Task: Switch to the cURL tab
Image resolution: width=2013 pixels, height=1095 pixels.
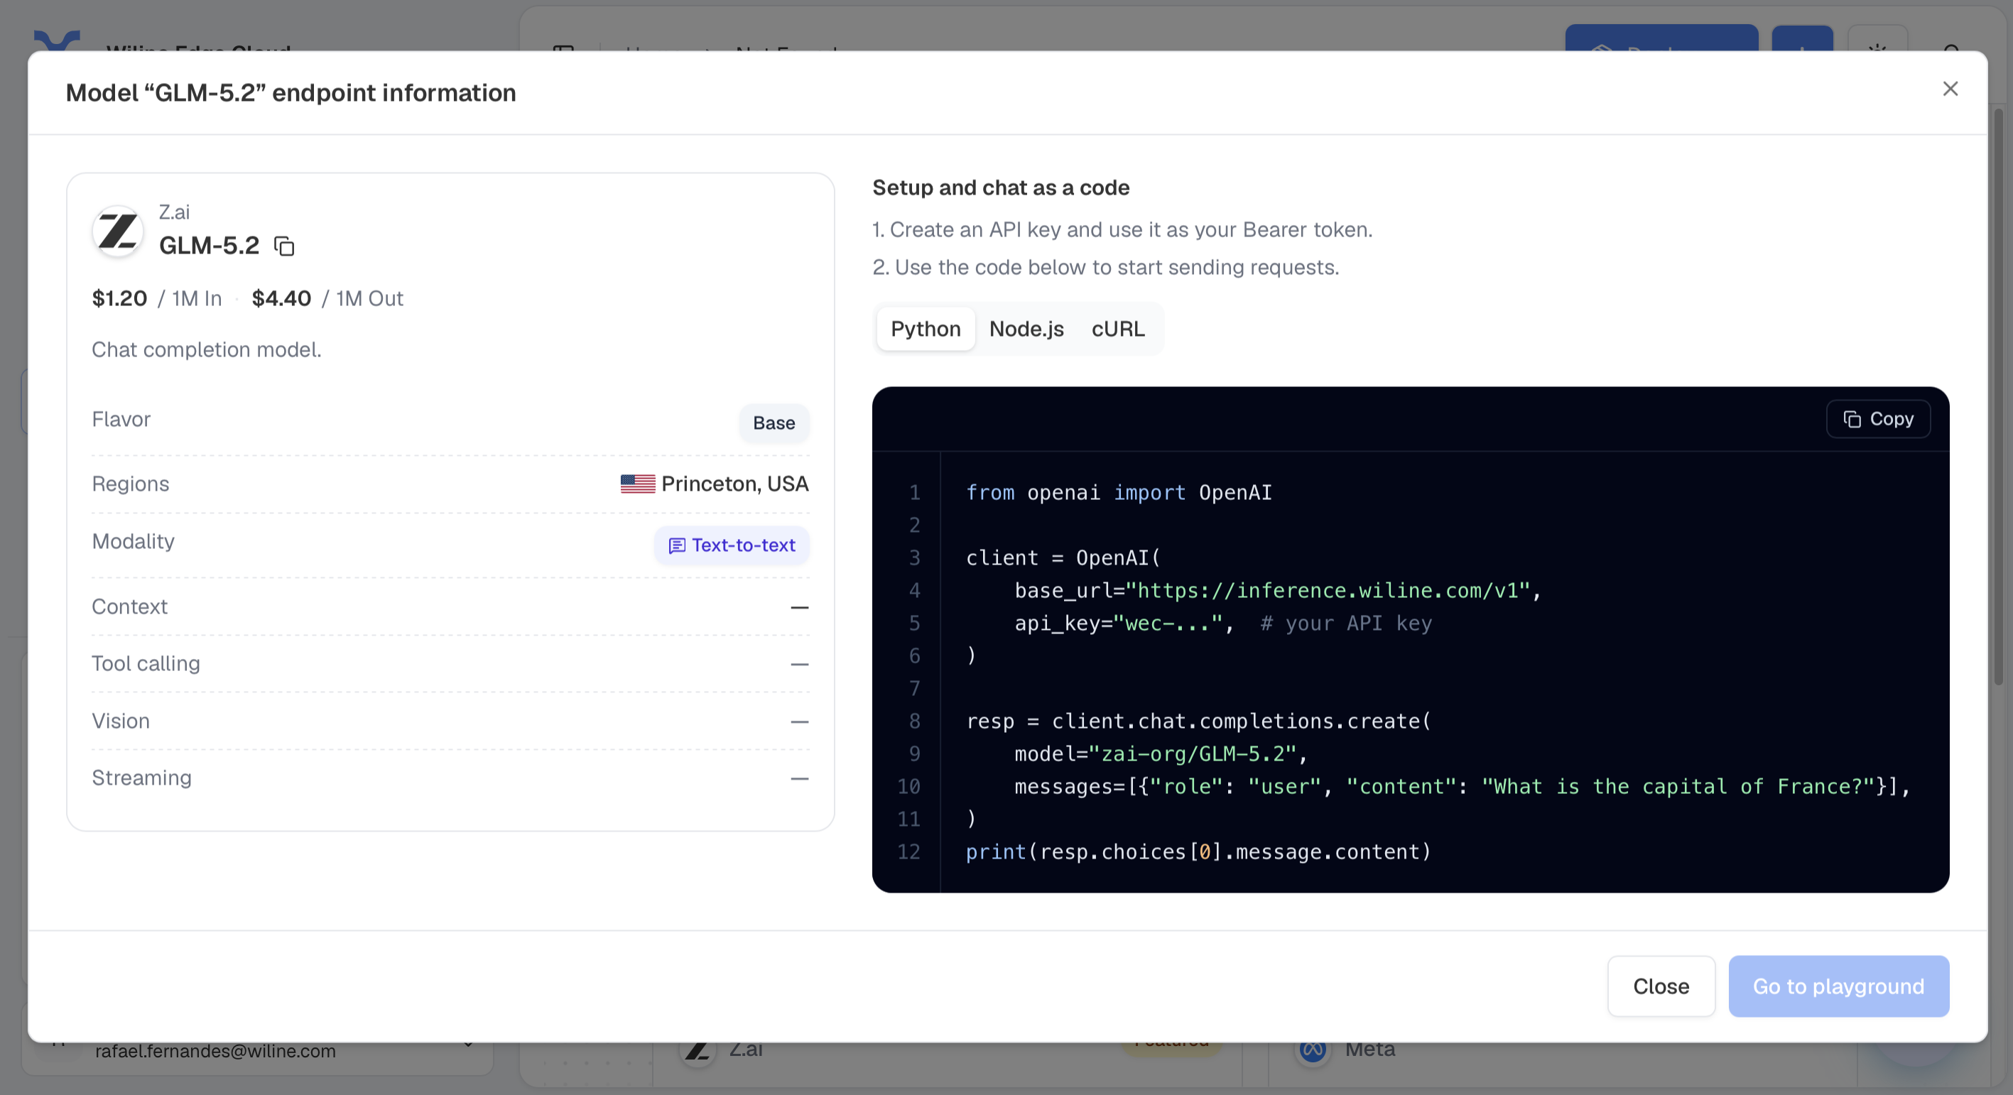Action: coord(1117,329)
